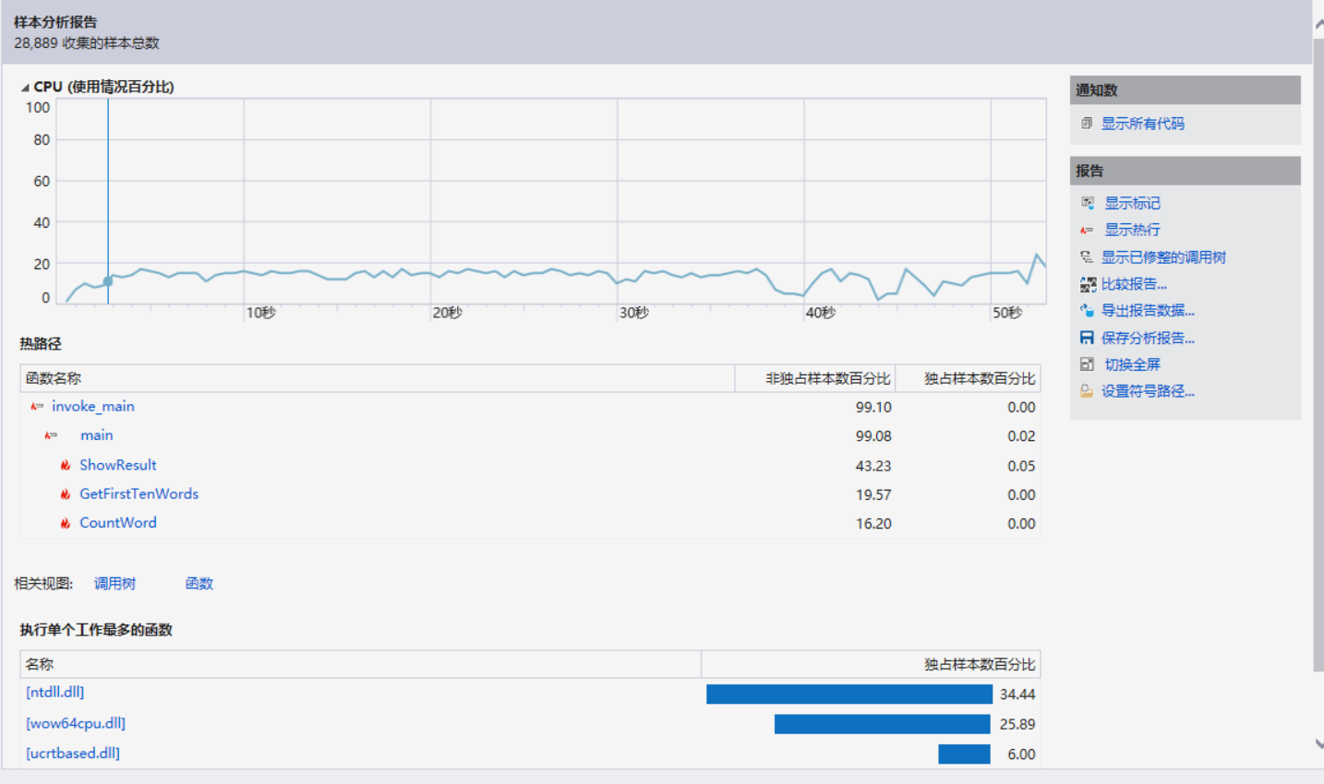Click the save analysis report disk icon
Image resolution: width=1324 pixels, height=784 pixels.
(1087, 339)
